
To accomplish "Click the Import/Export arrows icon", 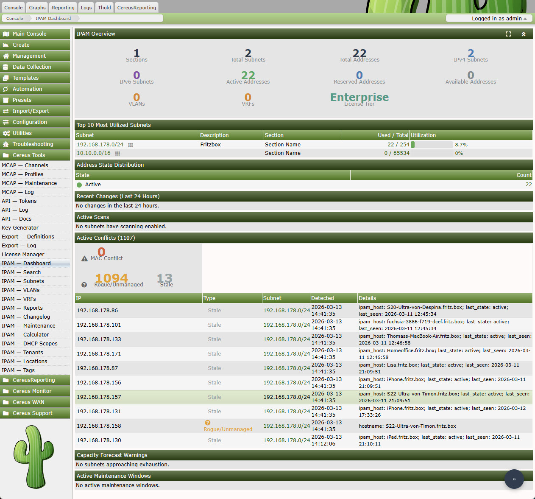I will [x=6, y=111].
